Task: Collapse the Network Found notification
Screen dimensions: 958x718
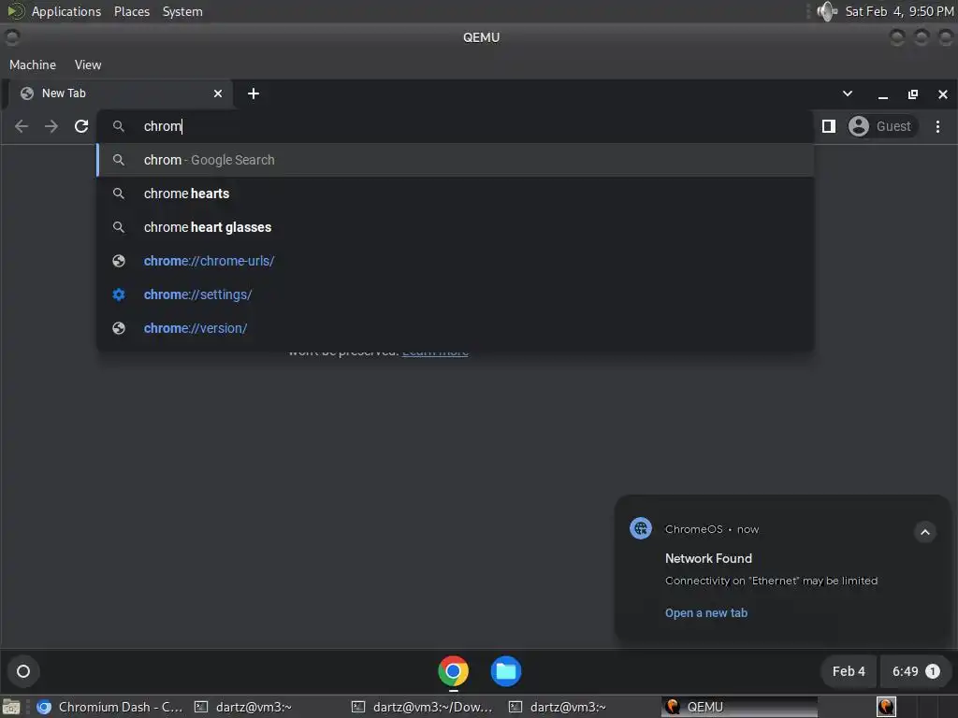Action: click(x=925, y=532)
